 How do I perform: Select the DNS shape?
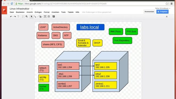tap(56, 35)
